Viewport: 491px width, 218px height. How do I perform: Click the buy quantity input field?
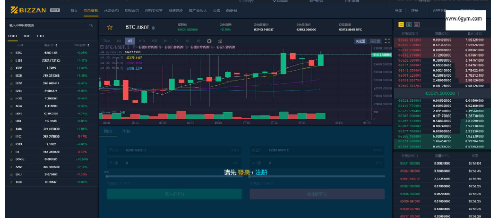[x=174, y=163]
